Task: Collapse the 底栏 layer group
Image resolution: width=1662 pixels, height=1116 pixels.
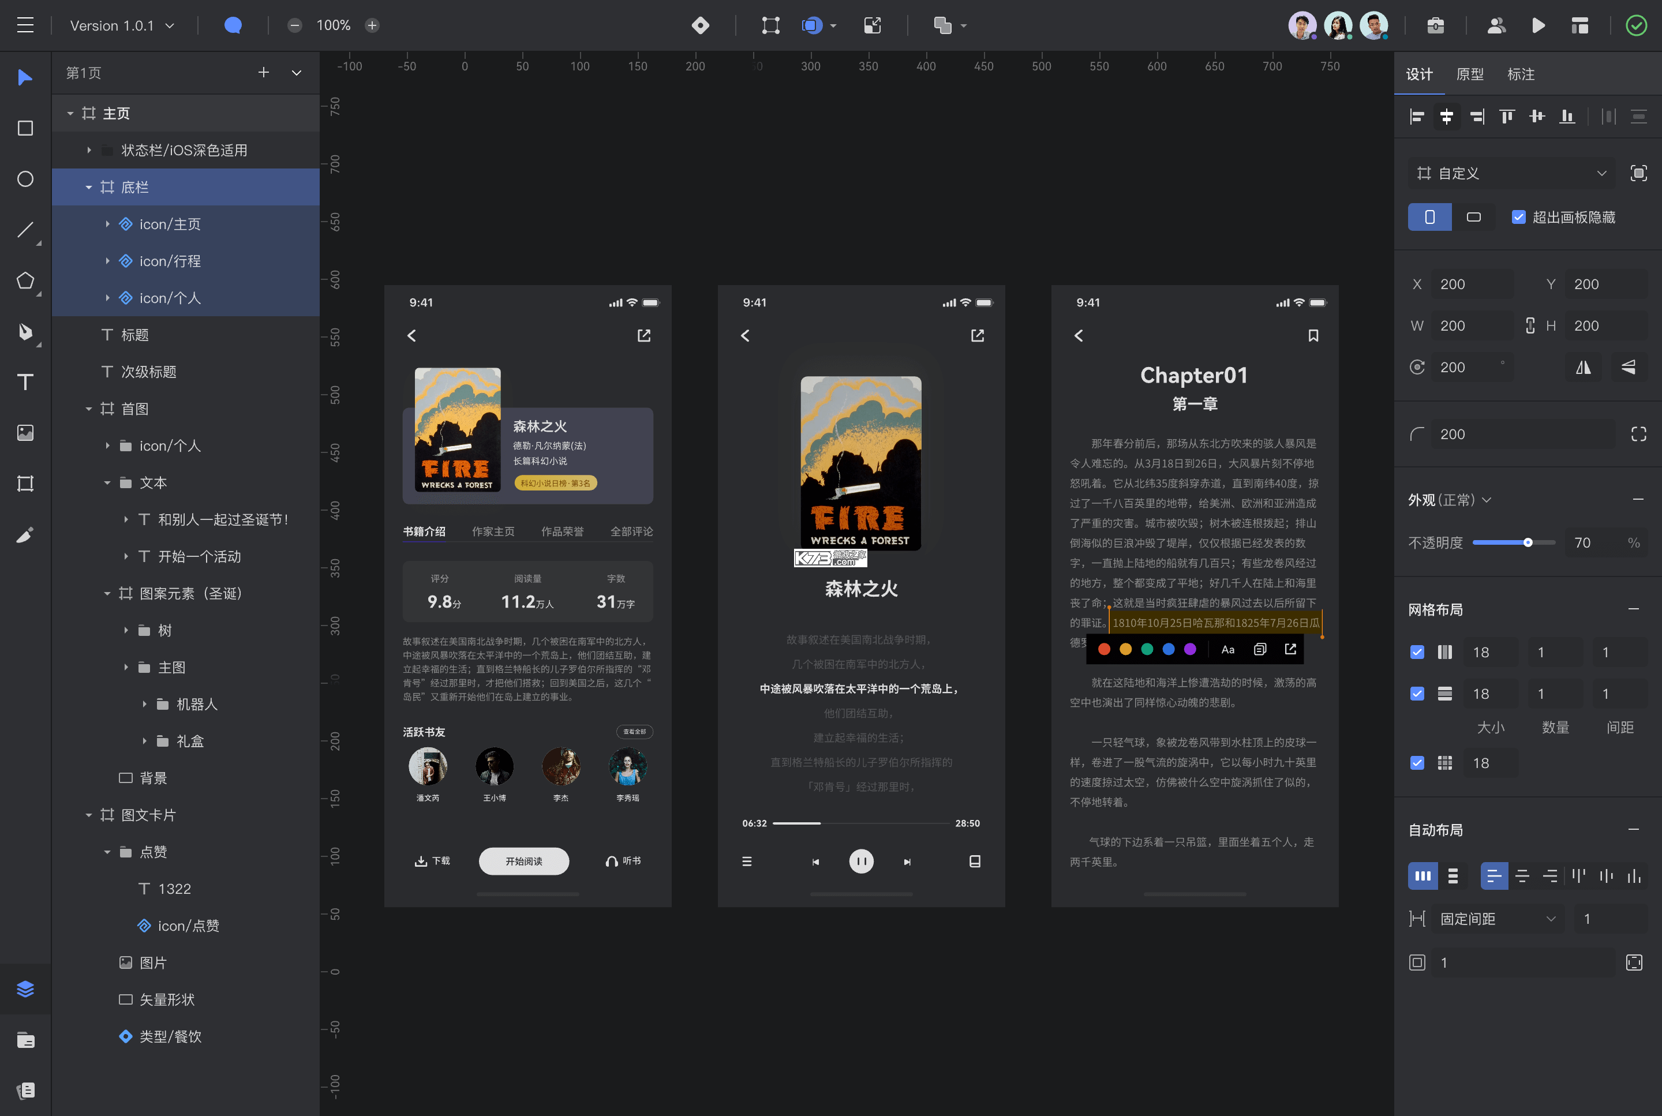Action: tap(89, 187)
